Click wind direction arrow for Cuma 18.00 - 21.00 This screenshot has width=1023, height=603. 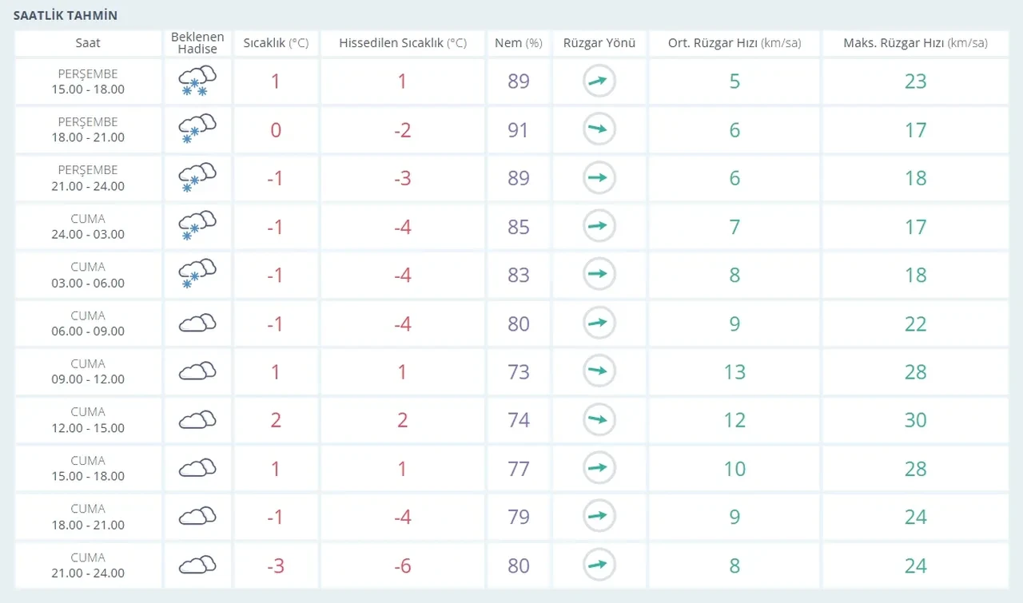599,517
